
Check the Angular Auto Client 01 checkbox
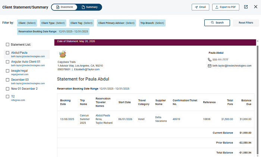7,62
